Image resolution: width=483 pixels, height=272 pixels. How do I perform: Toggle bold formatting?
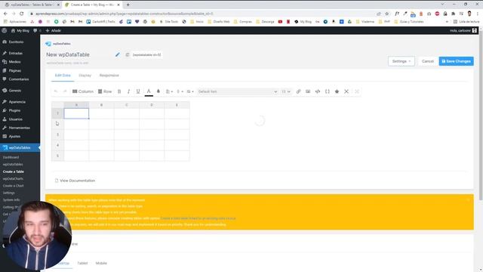pyautogui.click(x=119, y=91)
